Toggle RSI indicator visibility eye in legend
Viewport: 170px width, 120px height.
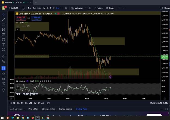[x=29, y=26]
